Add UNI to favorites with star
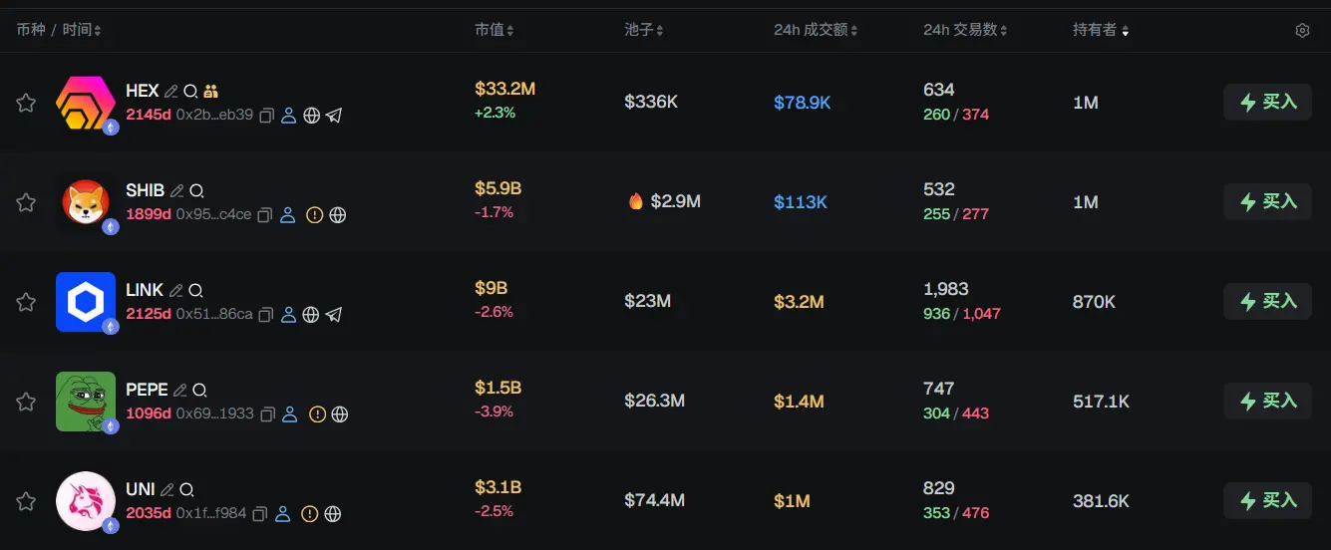Viewport: 1331px width, 550px height. point(26,501)
